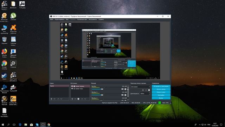
Task: Open the uTorrent desktop shortcut
Action: [x=13, y=17]
